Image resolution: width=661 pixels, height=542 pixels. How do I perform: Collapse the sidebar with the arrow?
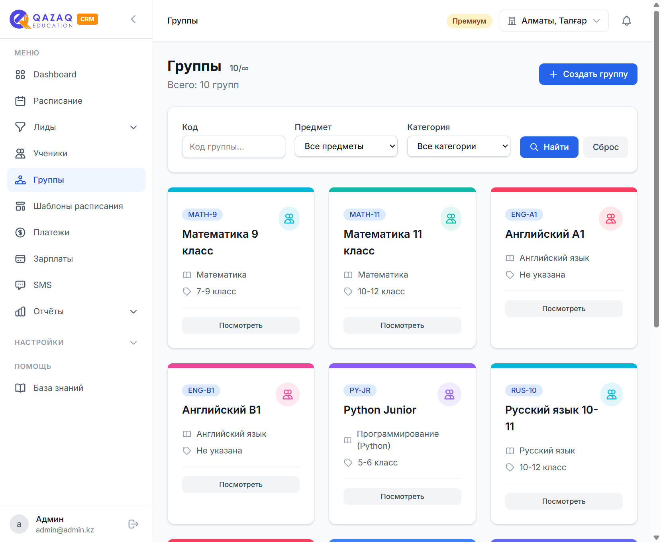pyautogui.click(x=133, y=19)
